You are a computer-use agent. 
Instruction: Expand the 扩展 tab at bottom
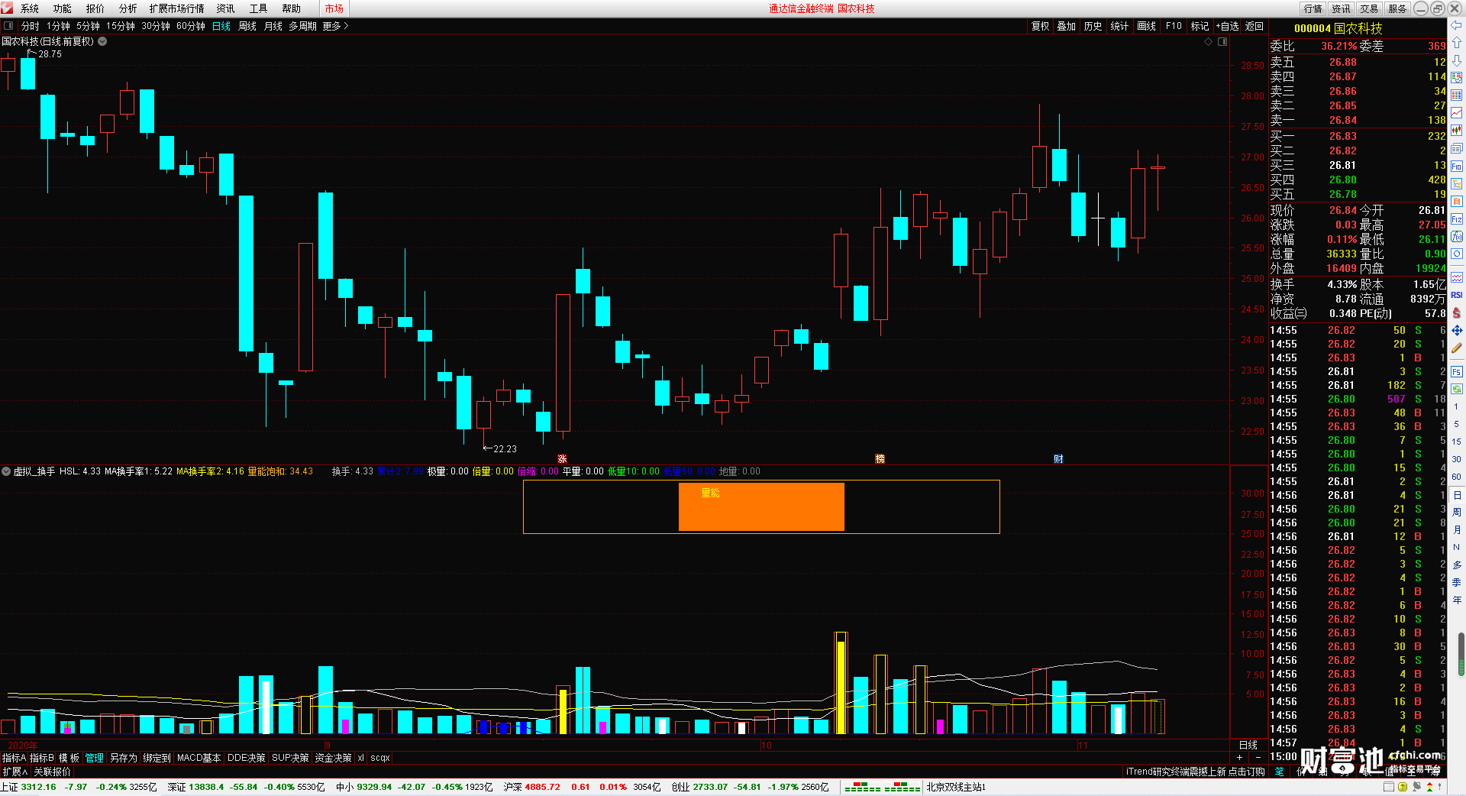(15, 772)
